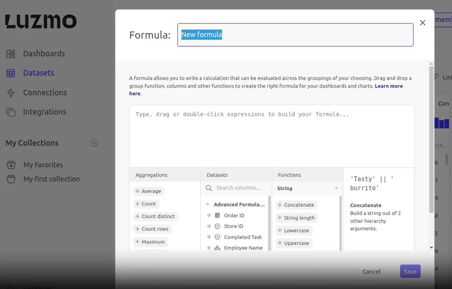The width and height of the screenshot is (452, 289).
Task: Save the new formula
Action: (410, 271)
